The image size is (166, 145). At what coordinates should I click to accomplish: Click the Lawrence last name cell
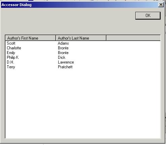click(x=66, y=62)
